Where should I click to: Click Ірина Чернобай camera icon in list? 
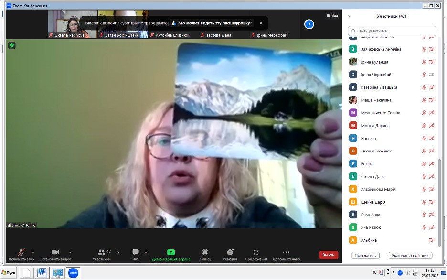click(x=432, y=75)
